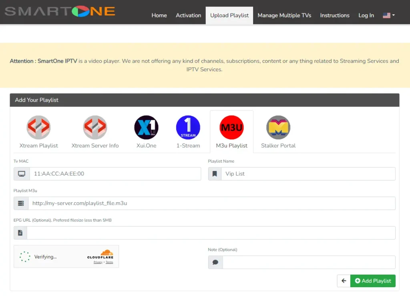Open the Activation menu item

(188, 15)
